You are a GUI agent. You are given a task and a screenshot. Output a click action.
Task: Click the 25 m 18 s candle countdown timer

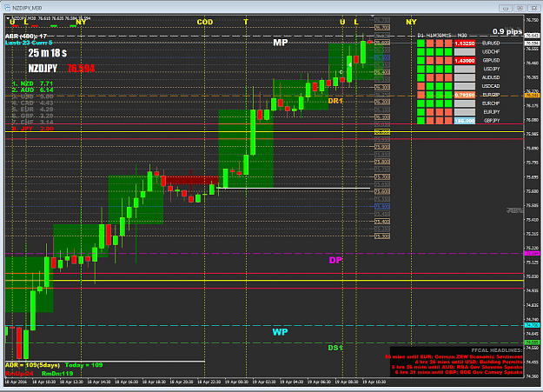[48, 53]
